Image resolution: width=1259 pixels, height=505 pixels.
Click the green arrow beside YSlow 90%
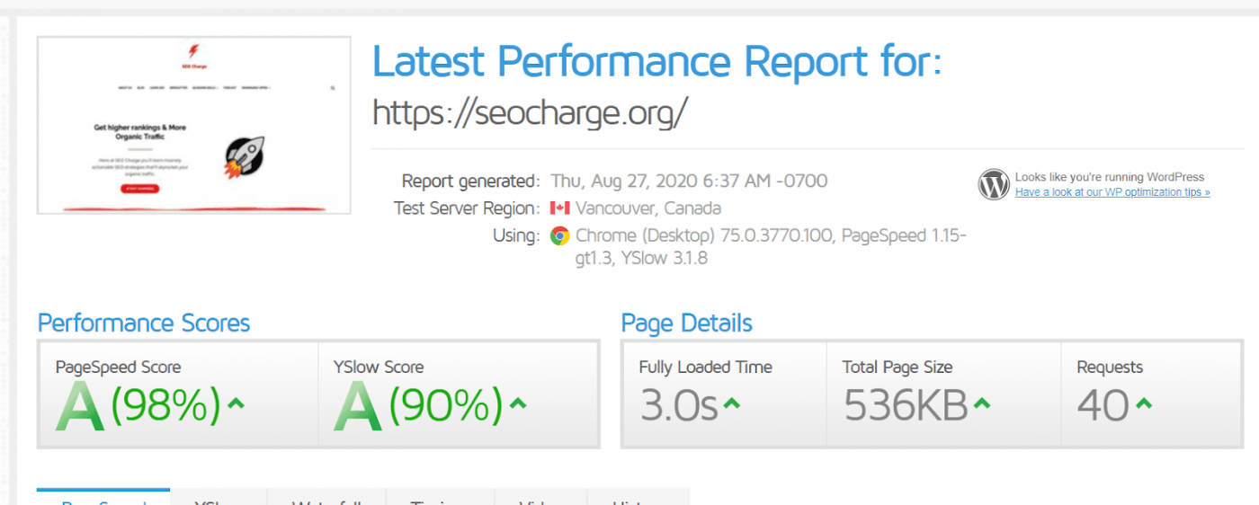[x=517, y=403]
